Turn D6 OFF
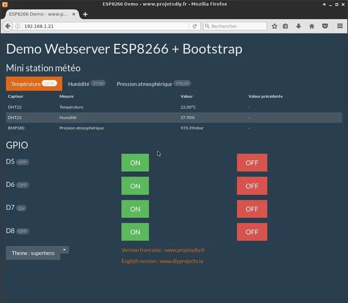 coord(252,186)
